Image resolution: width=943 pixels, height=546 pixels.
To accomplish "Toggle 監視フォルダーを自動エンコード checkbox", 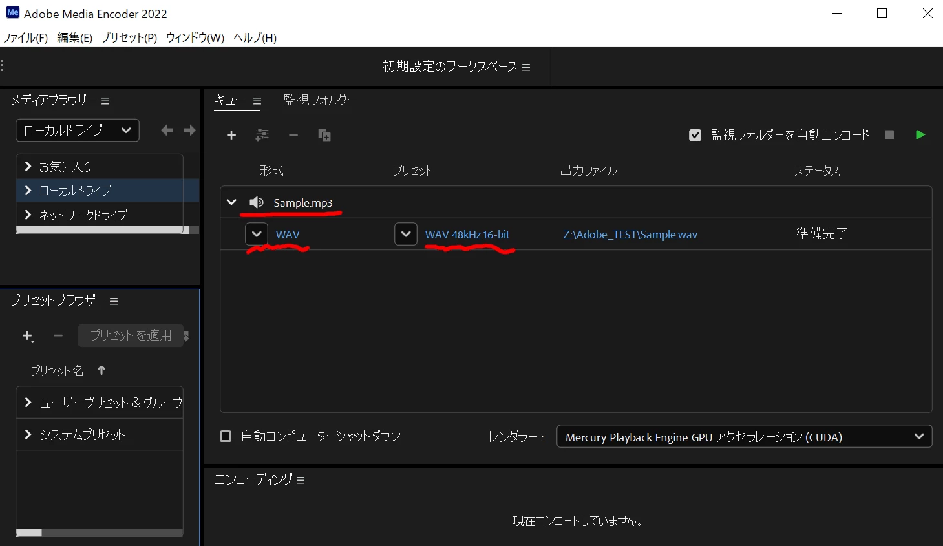I will tap(695, 135).
